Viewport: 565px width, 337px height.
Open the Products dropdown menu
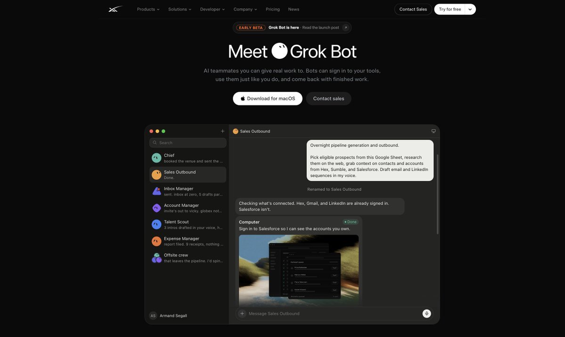click(x=148, y=9)
